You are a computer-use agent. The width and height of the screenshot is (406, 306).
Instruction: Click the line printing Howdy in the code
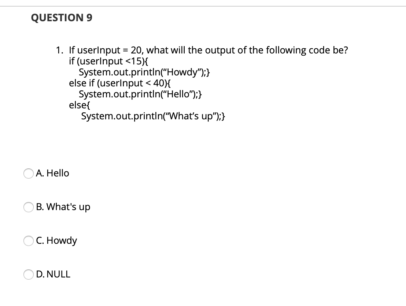(x=145, y=72)
